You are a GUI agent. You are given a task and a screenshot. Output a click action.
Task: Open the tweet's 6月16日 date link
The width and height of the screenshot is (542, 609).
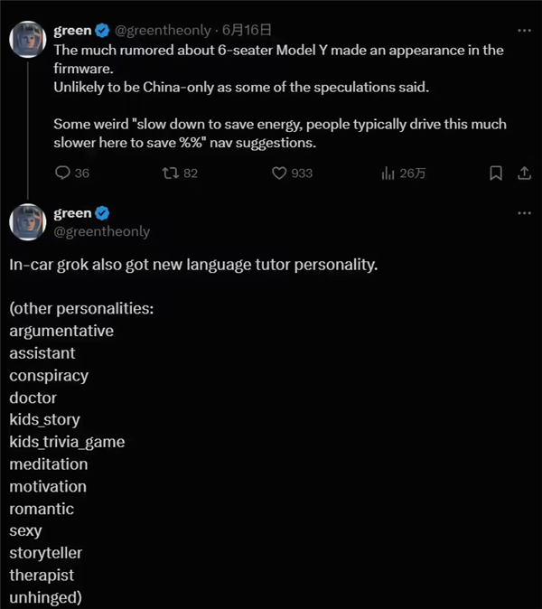point(248,31)
